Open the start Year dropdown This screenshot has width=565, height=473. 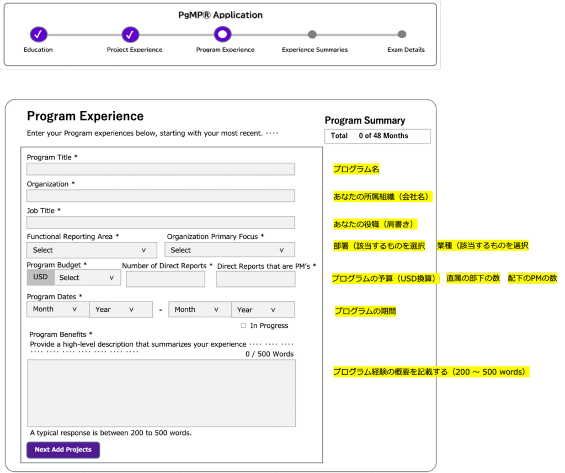click(x=120, y=310)
